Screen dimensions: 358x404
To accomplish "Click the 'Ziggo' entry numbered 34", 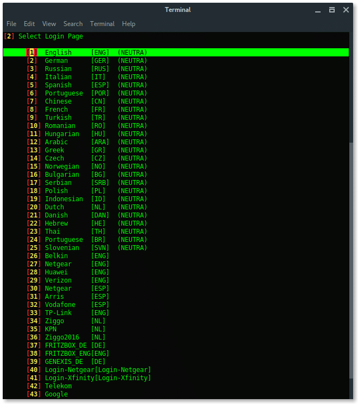I will [x=54, y=321].
